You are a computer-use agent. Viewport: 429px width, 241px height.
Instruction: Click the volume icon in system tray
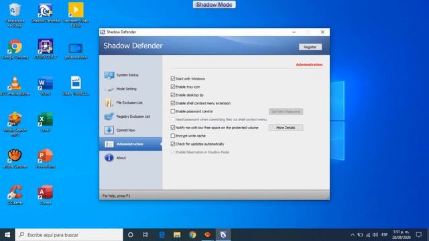(375, 235)
